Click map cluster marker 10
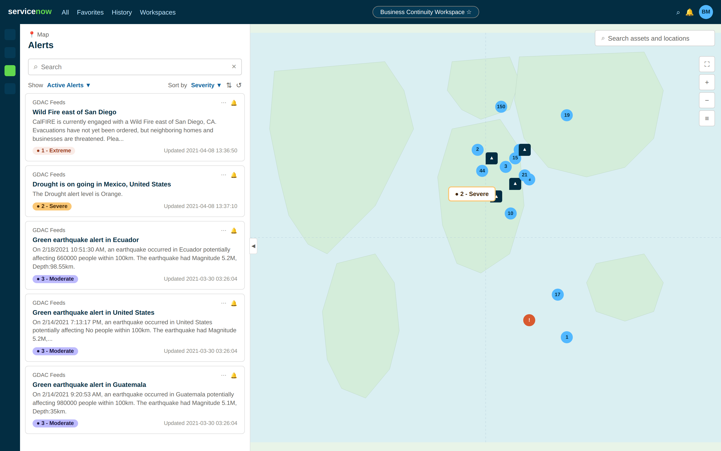Screen dimensions: 721x451 510,213
